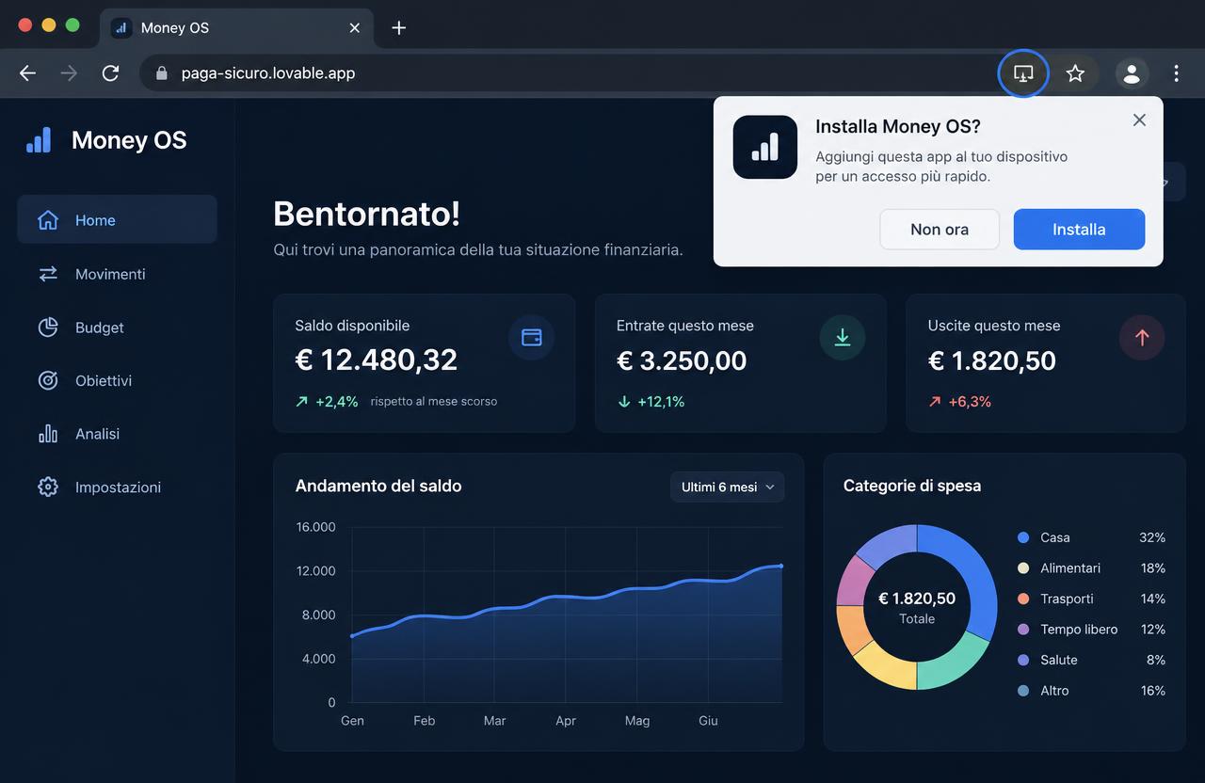Open the browser three-dot menu
Viewport: 1205px width, 783px height.
click(1177, 73)
